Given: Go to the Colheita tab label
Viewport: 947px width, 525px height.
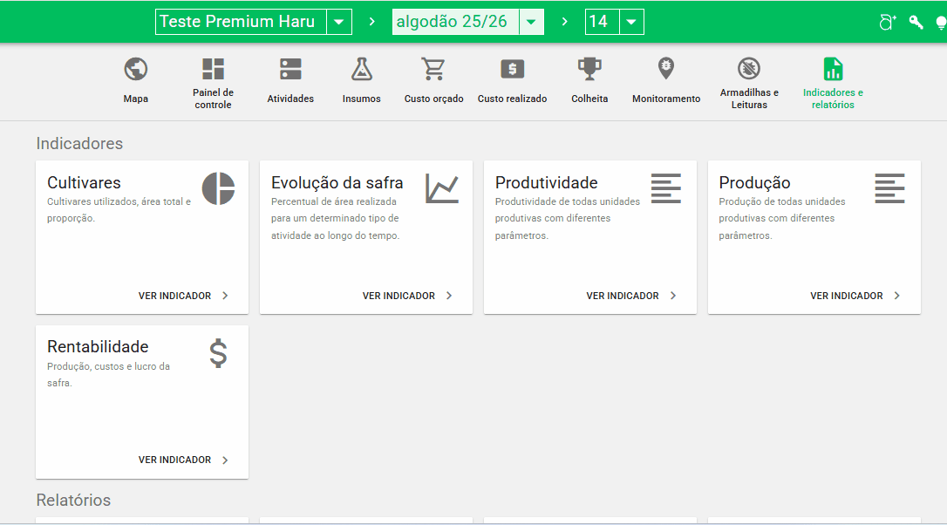Looking at the screenshot, I should coord(589,99).
